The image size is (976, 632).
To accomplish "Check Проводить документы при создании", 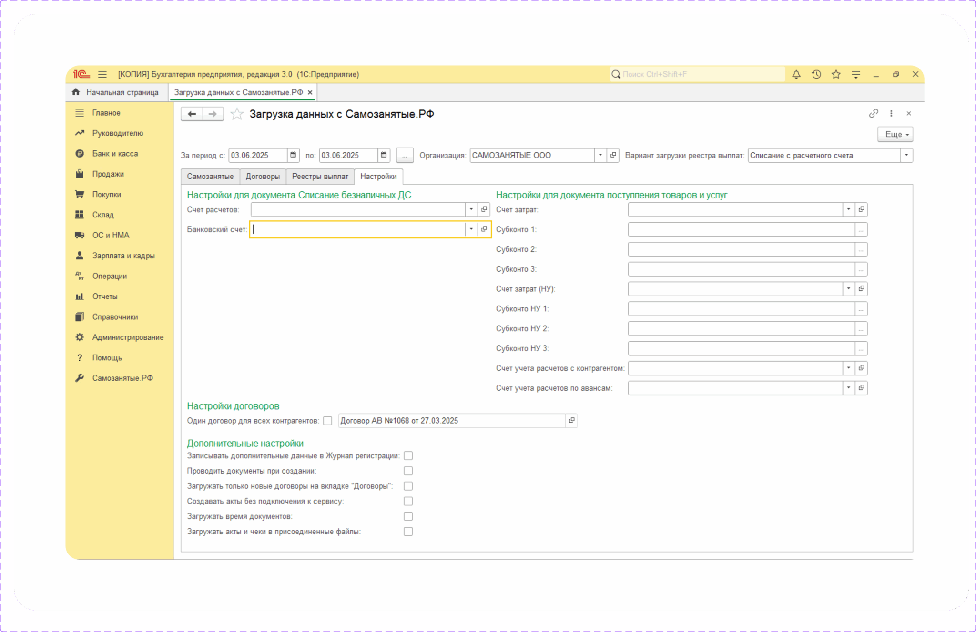I will [408, 471].
